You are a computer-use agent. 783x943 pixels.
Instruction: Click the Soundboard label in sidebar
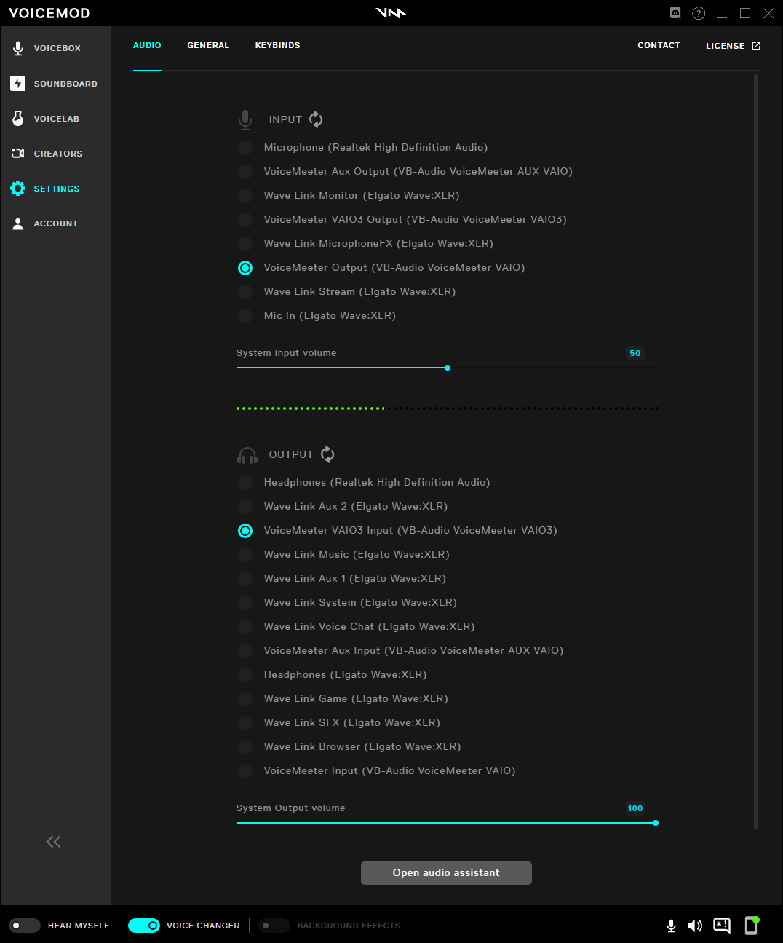click(65, 84)
